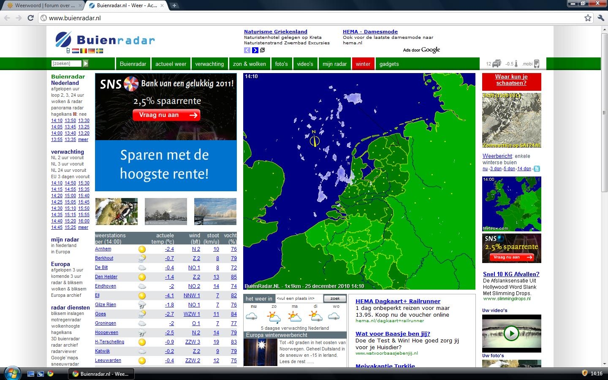Select the Sweden flag icon
The width and height of the screenshot is (608, 380).
(x=100, y=51)
